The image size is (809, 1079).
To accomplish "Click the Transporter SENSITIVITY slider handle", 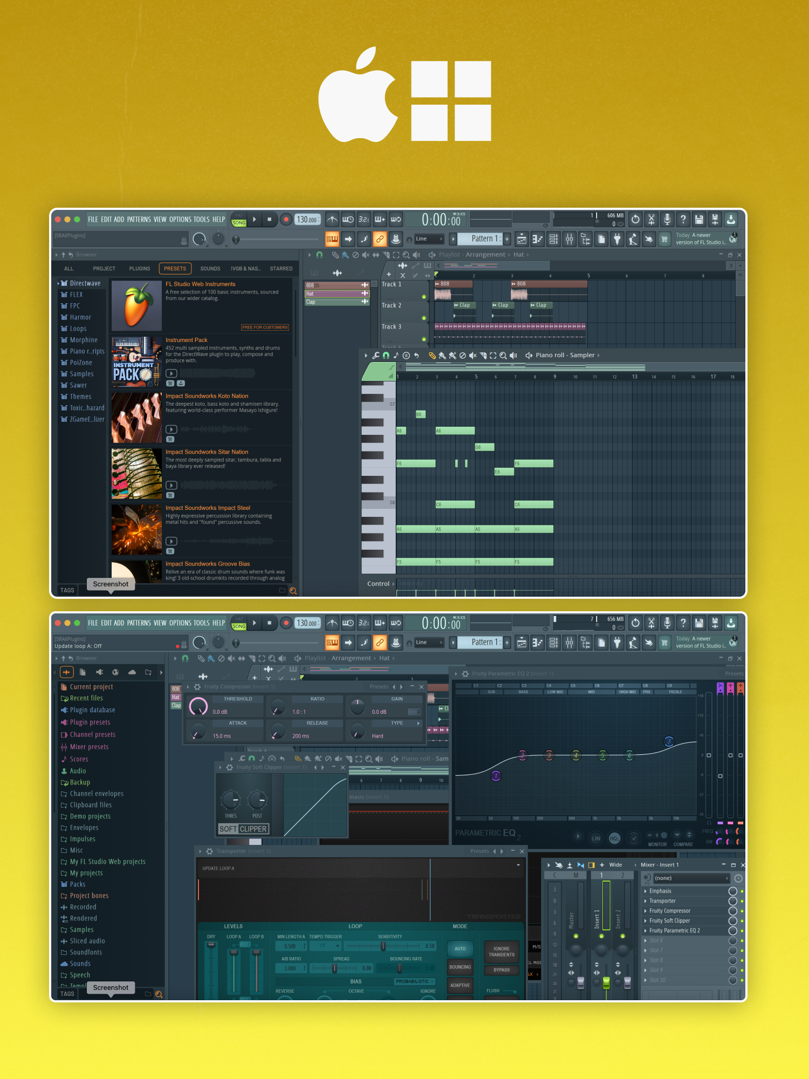I will click(383, 946).
